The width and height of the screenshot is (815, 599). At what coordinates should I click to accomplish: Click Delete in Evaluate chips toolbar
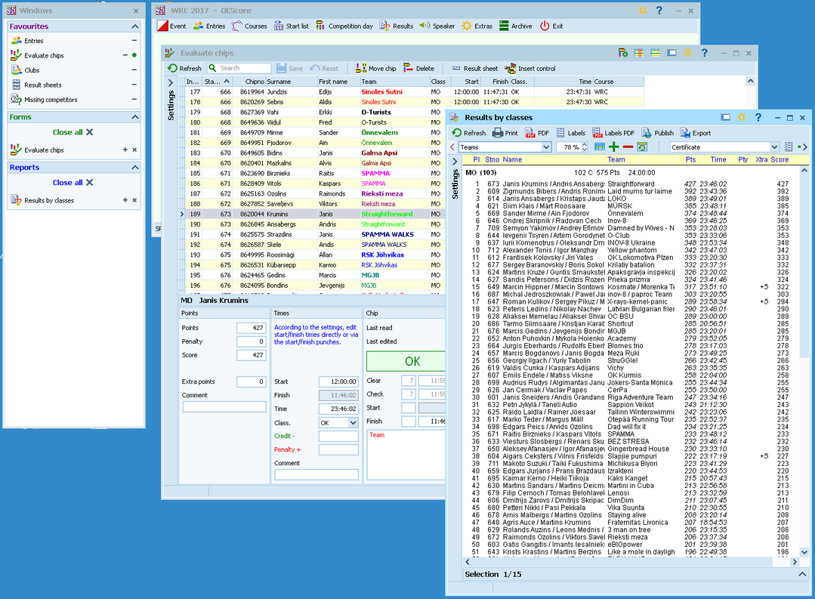(419, 68)
